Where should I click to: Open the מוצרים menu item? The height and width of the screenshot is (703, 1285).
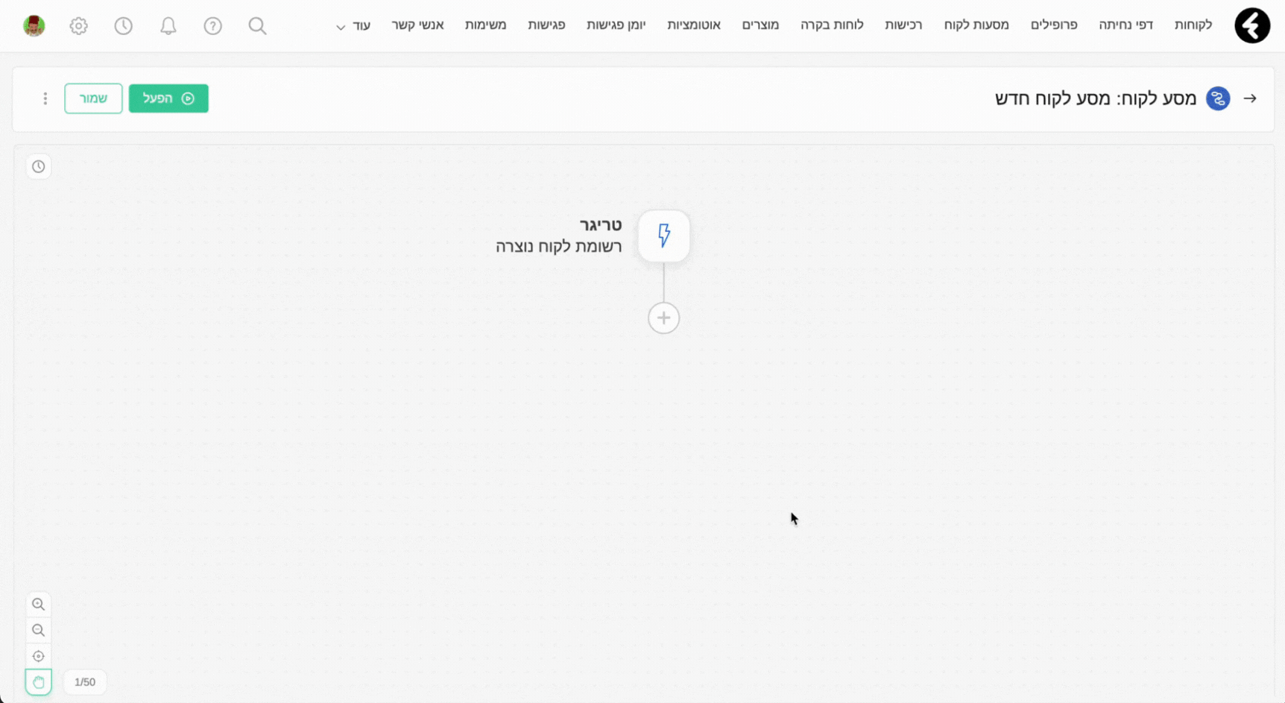(760, 25)
